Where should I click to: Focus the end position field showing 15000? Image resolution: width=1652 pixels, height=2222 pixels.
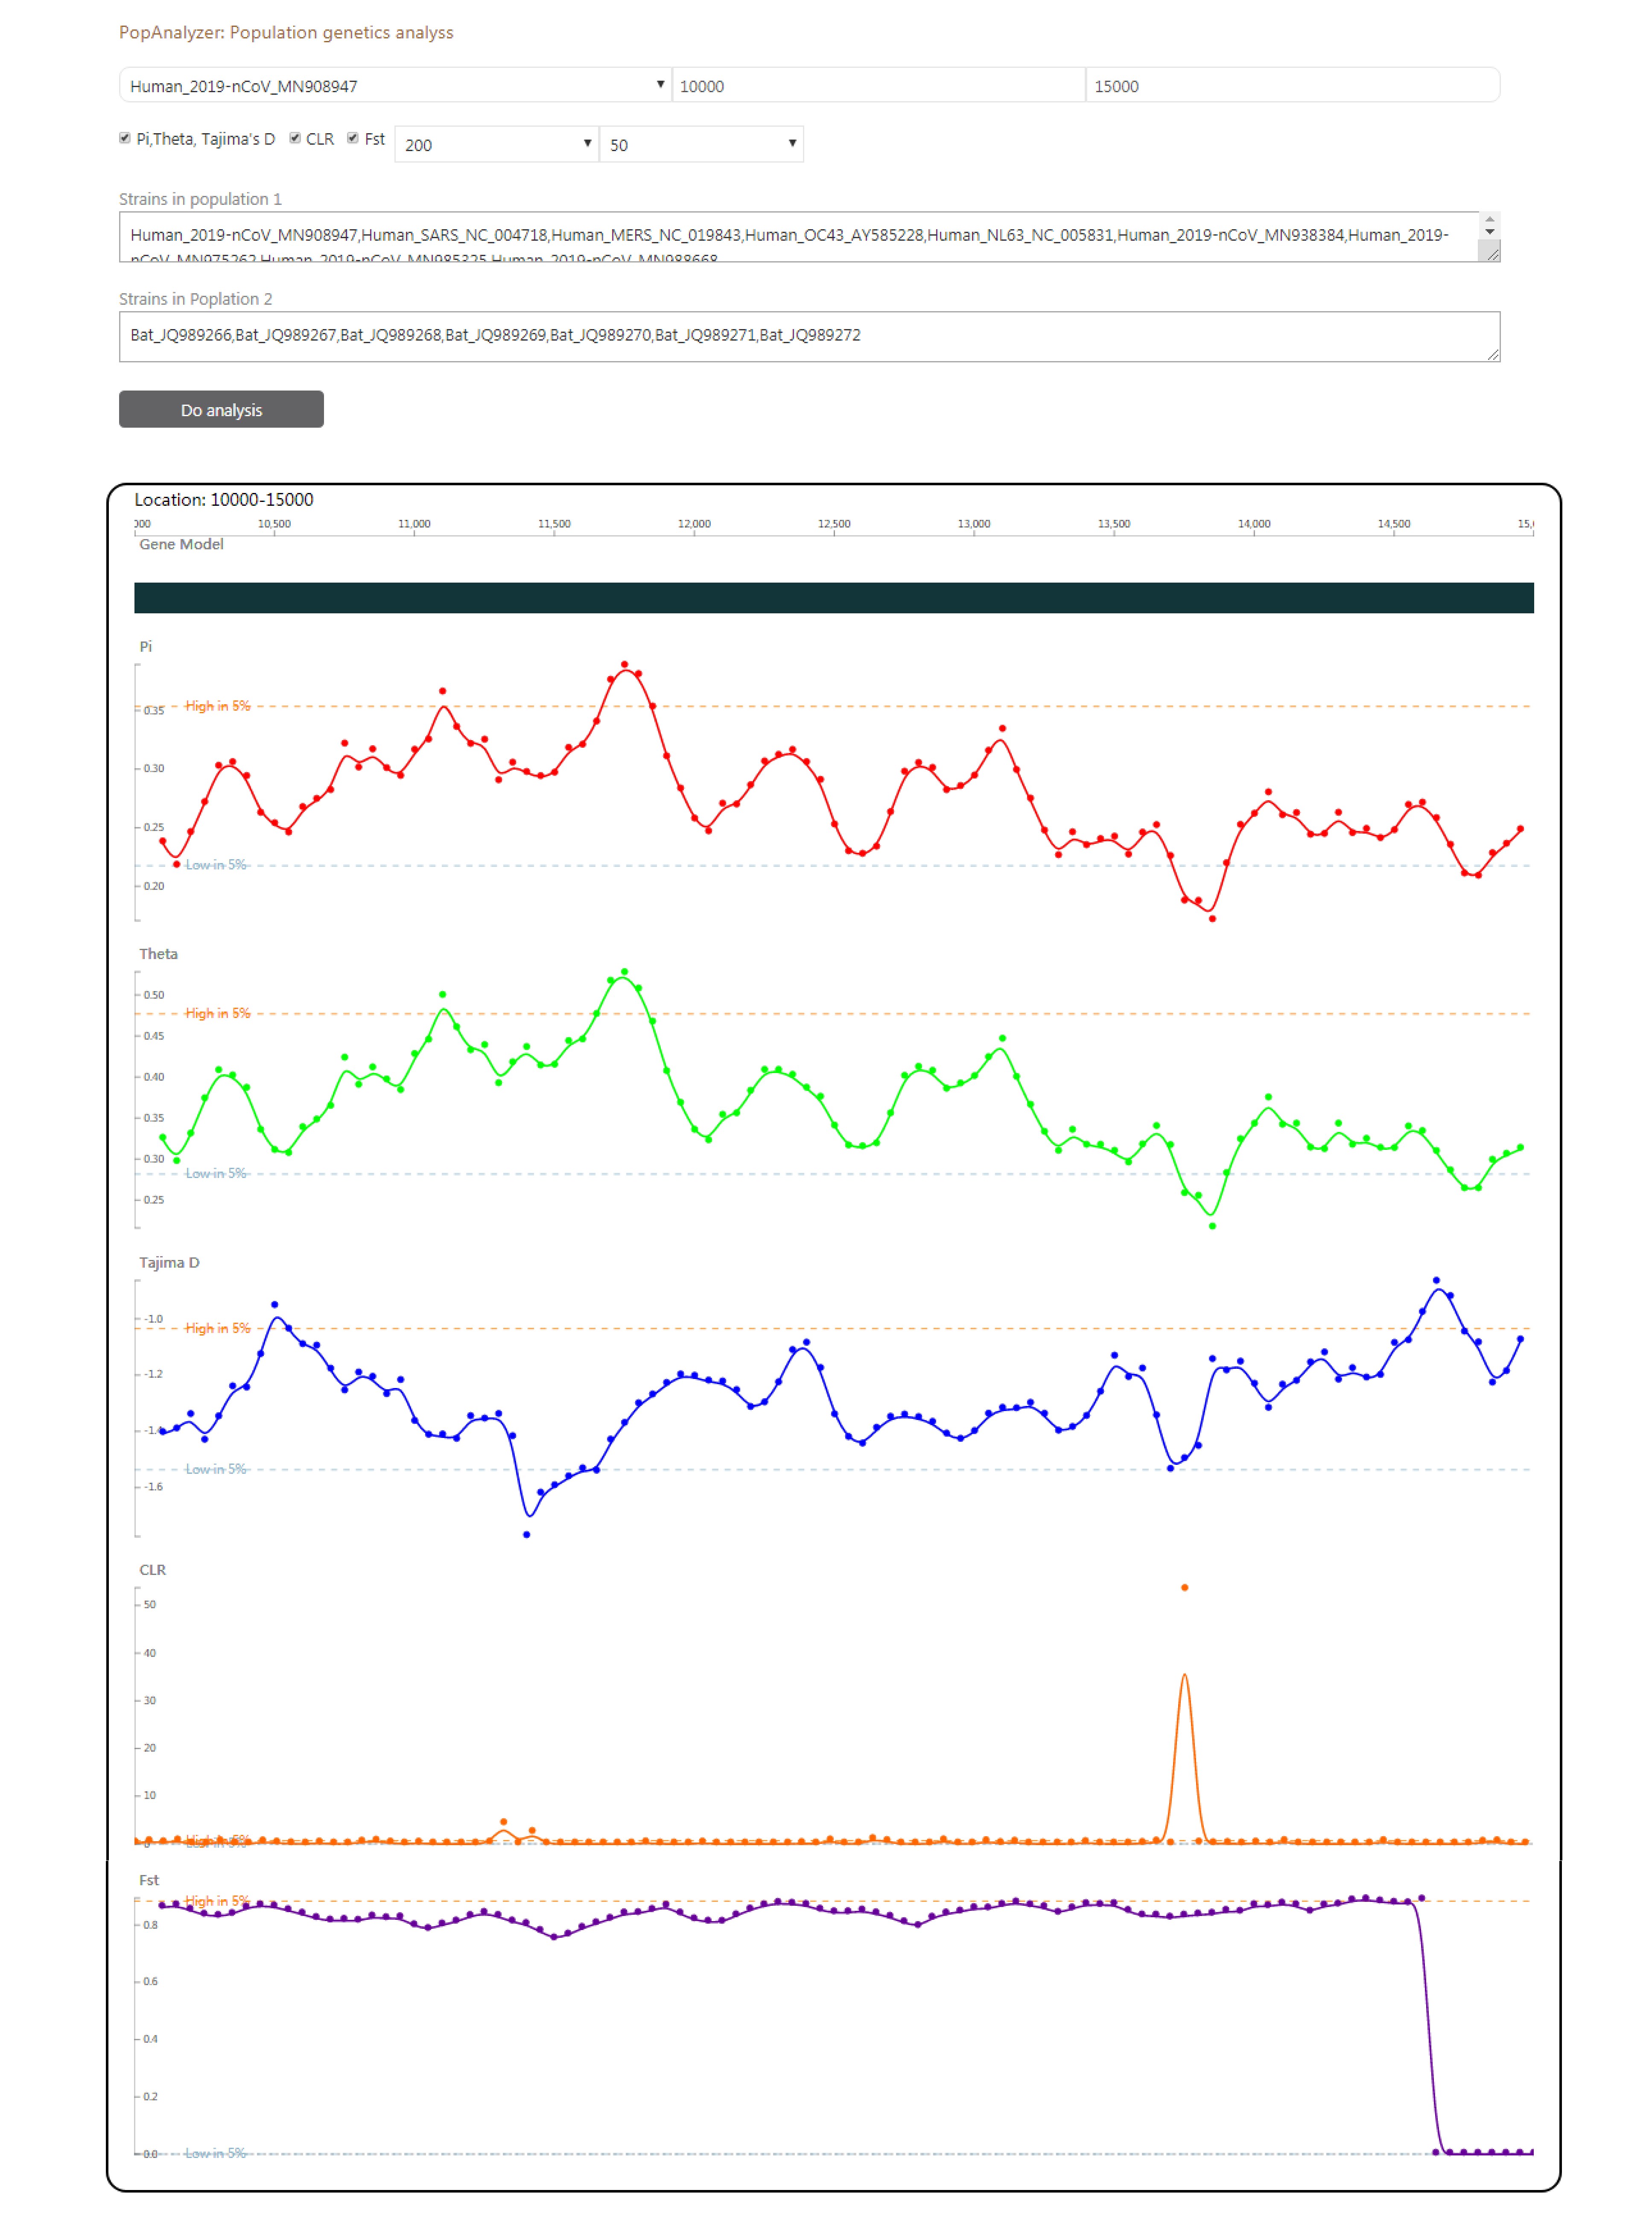coord(1292,86)
